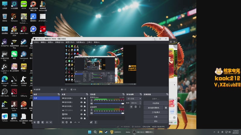
Task: Pop out the Sources dock panel
Action: point(87,94)
